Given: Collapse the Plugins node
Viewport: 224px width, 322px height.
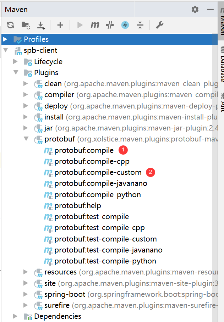Looking at the screenshot, I should tap(16, 72).
